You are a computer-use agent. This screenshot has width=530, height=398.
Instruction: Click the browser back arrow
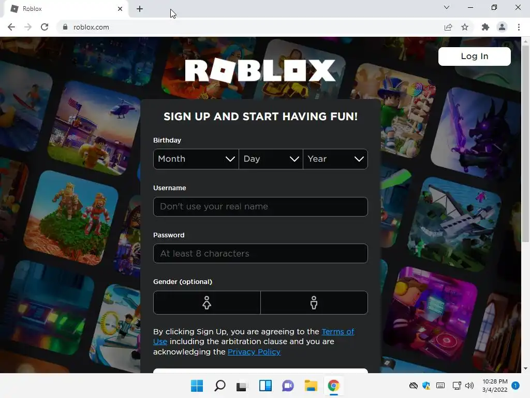11,27
